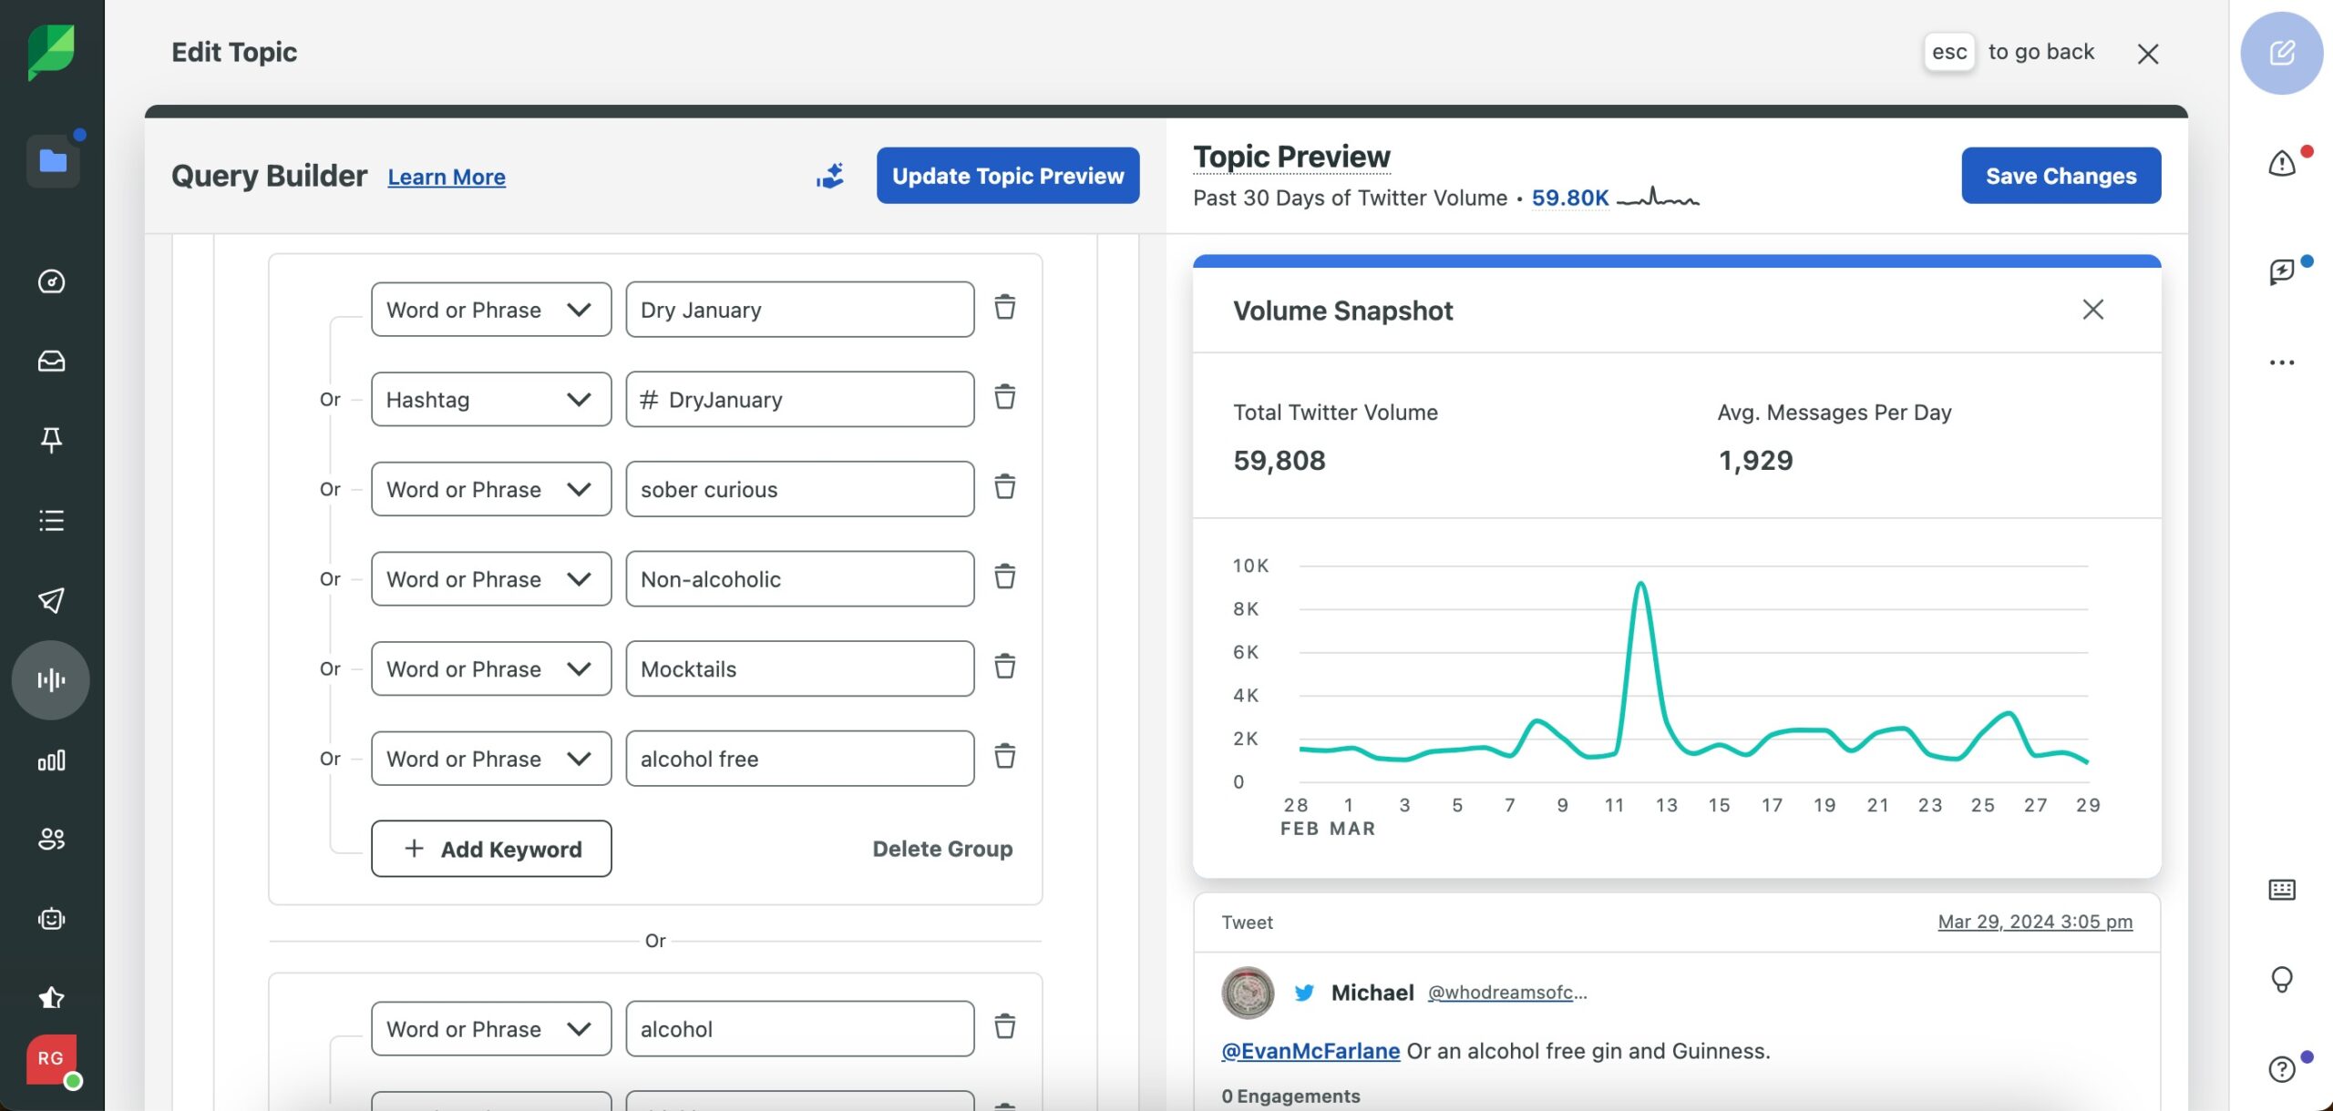Click Save Changes button
Viewport: 2333px width, 1111px height.
2061,176
